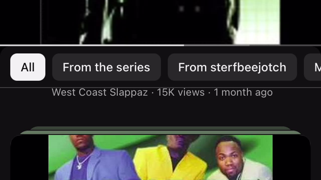Viewport: 321px width, 180px height.
Task: Tap the playing video's dark silhouette area
Action: (x=160, y=22)
